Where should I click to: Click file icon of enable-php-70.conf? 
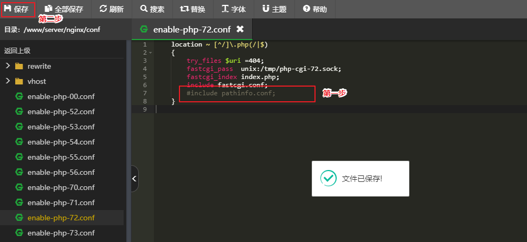pyautogui.click(x=19, y=187)
